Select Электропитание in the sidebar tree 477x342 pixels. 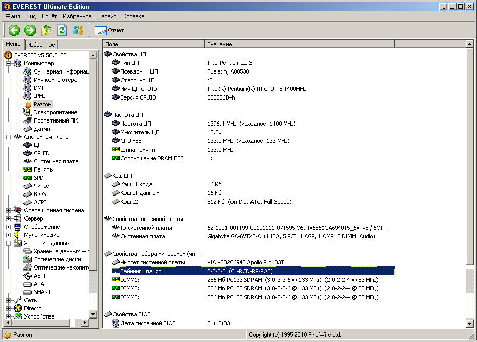click(55, 112)
